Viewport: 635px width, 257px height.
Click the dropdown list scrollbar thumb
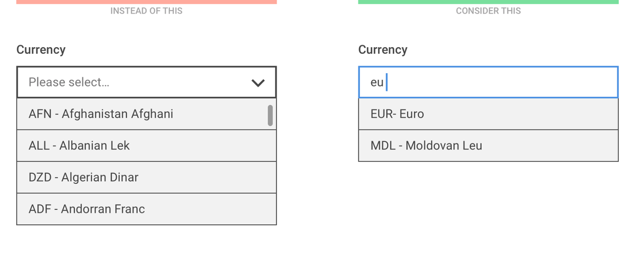270,115
